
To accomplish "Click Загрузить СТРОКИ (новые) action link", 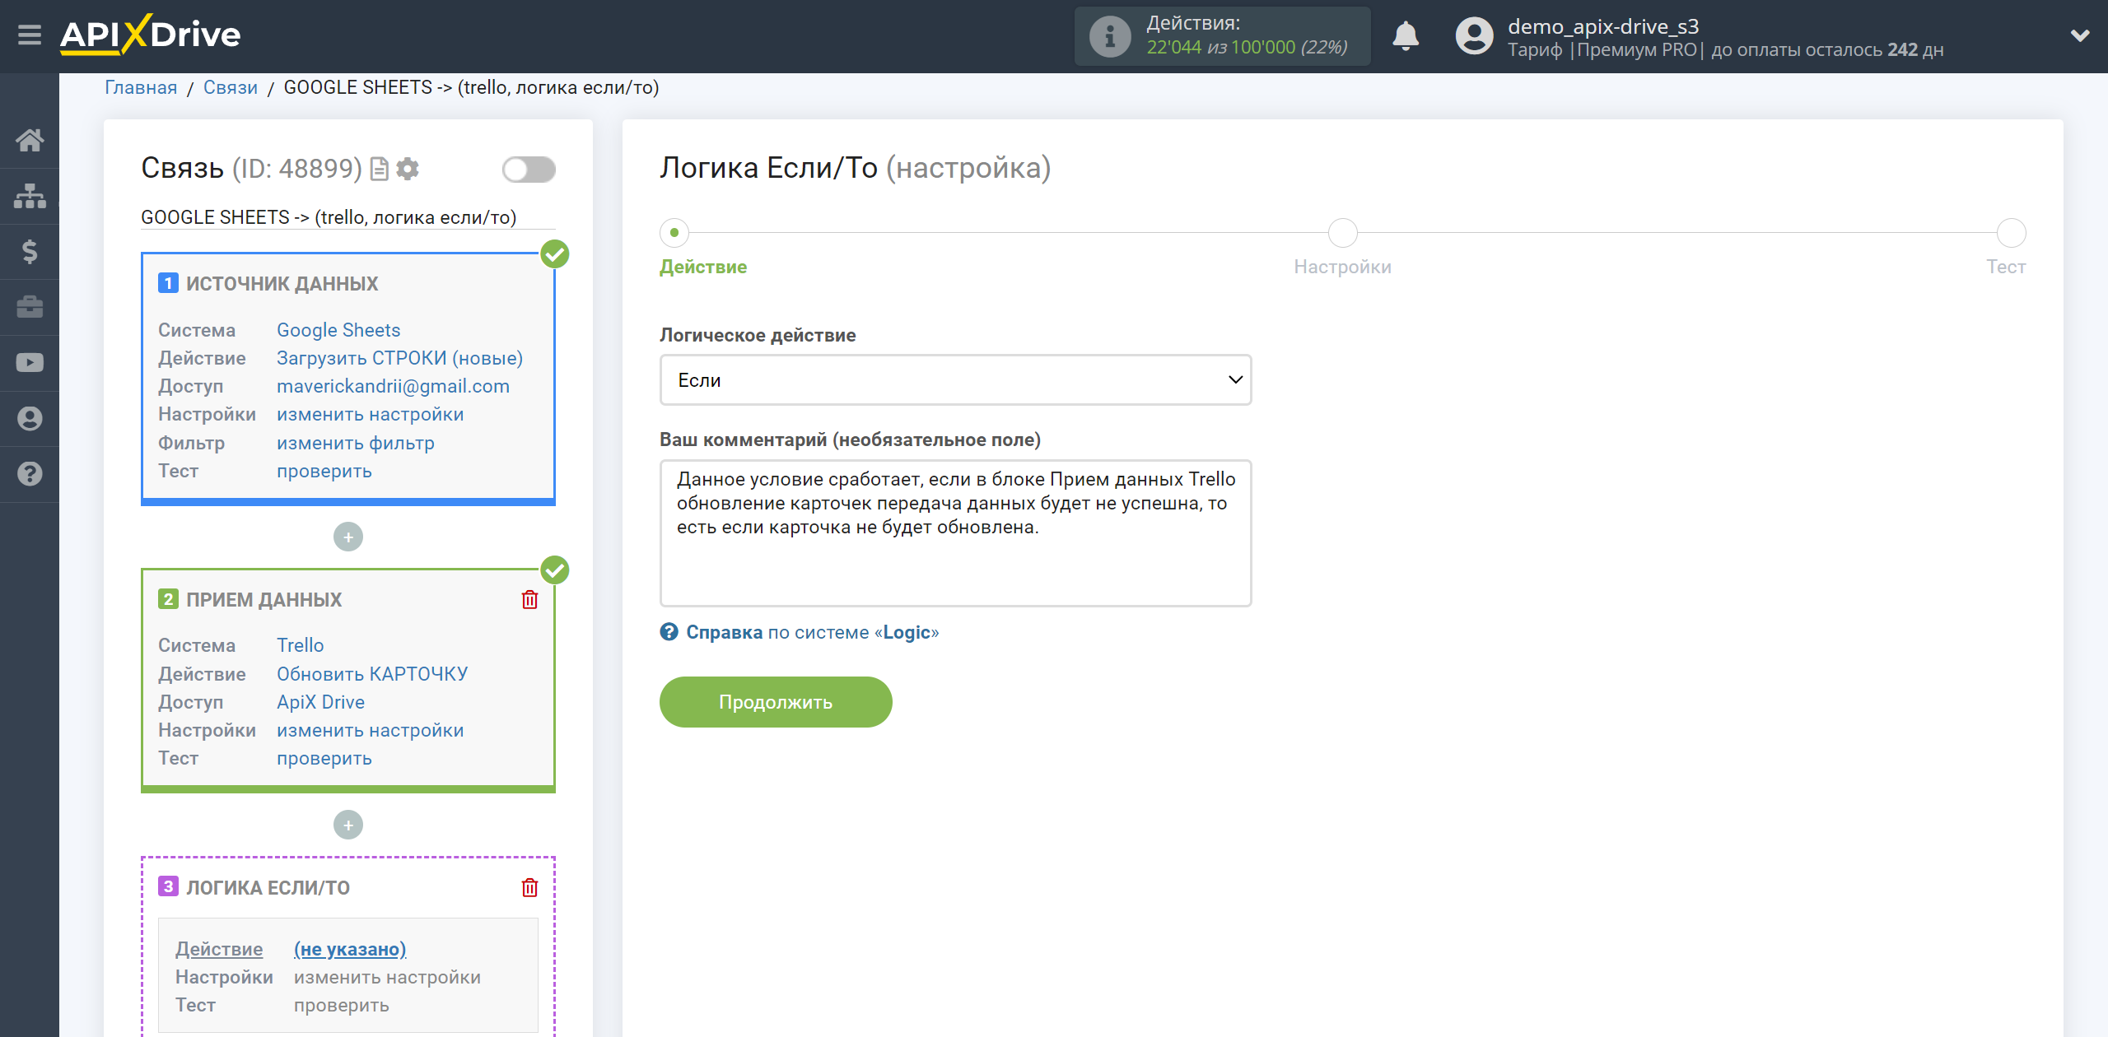I will pos(400,358).
